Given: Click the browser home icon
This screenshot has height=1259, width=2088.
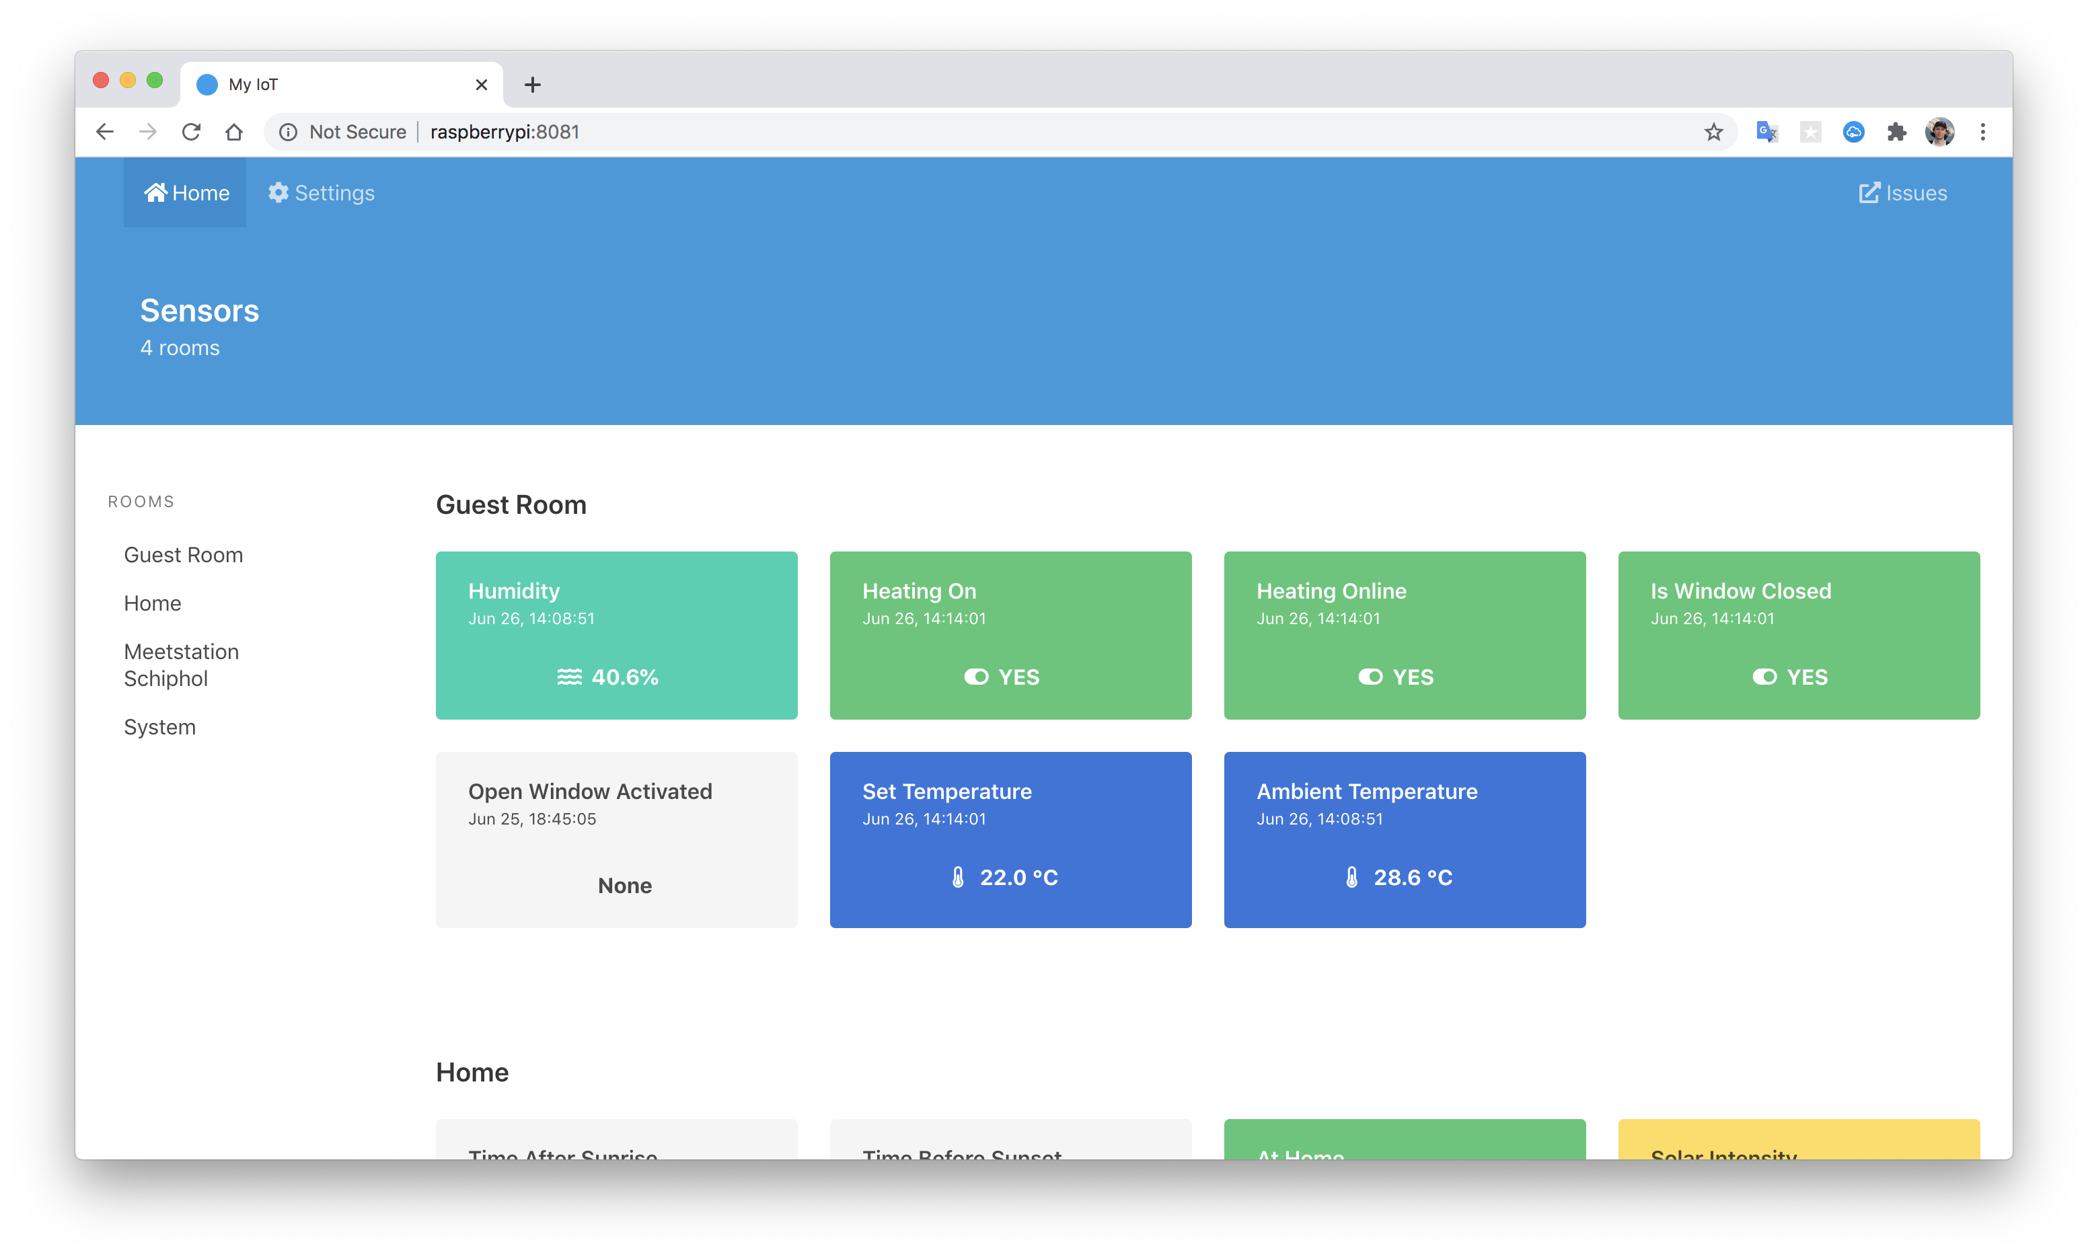Looking at the screenshot, I should tap(235, 132).
